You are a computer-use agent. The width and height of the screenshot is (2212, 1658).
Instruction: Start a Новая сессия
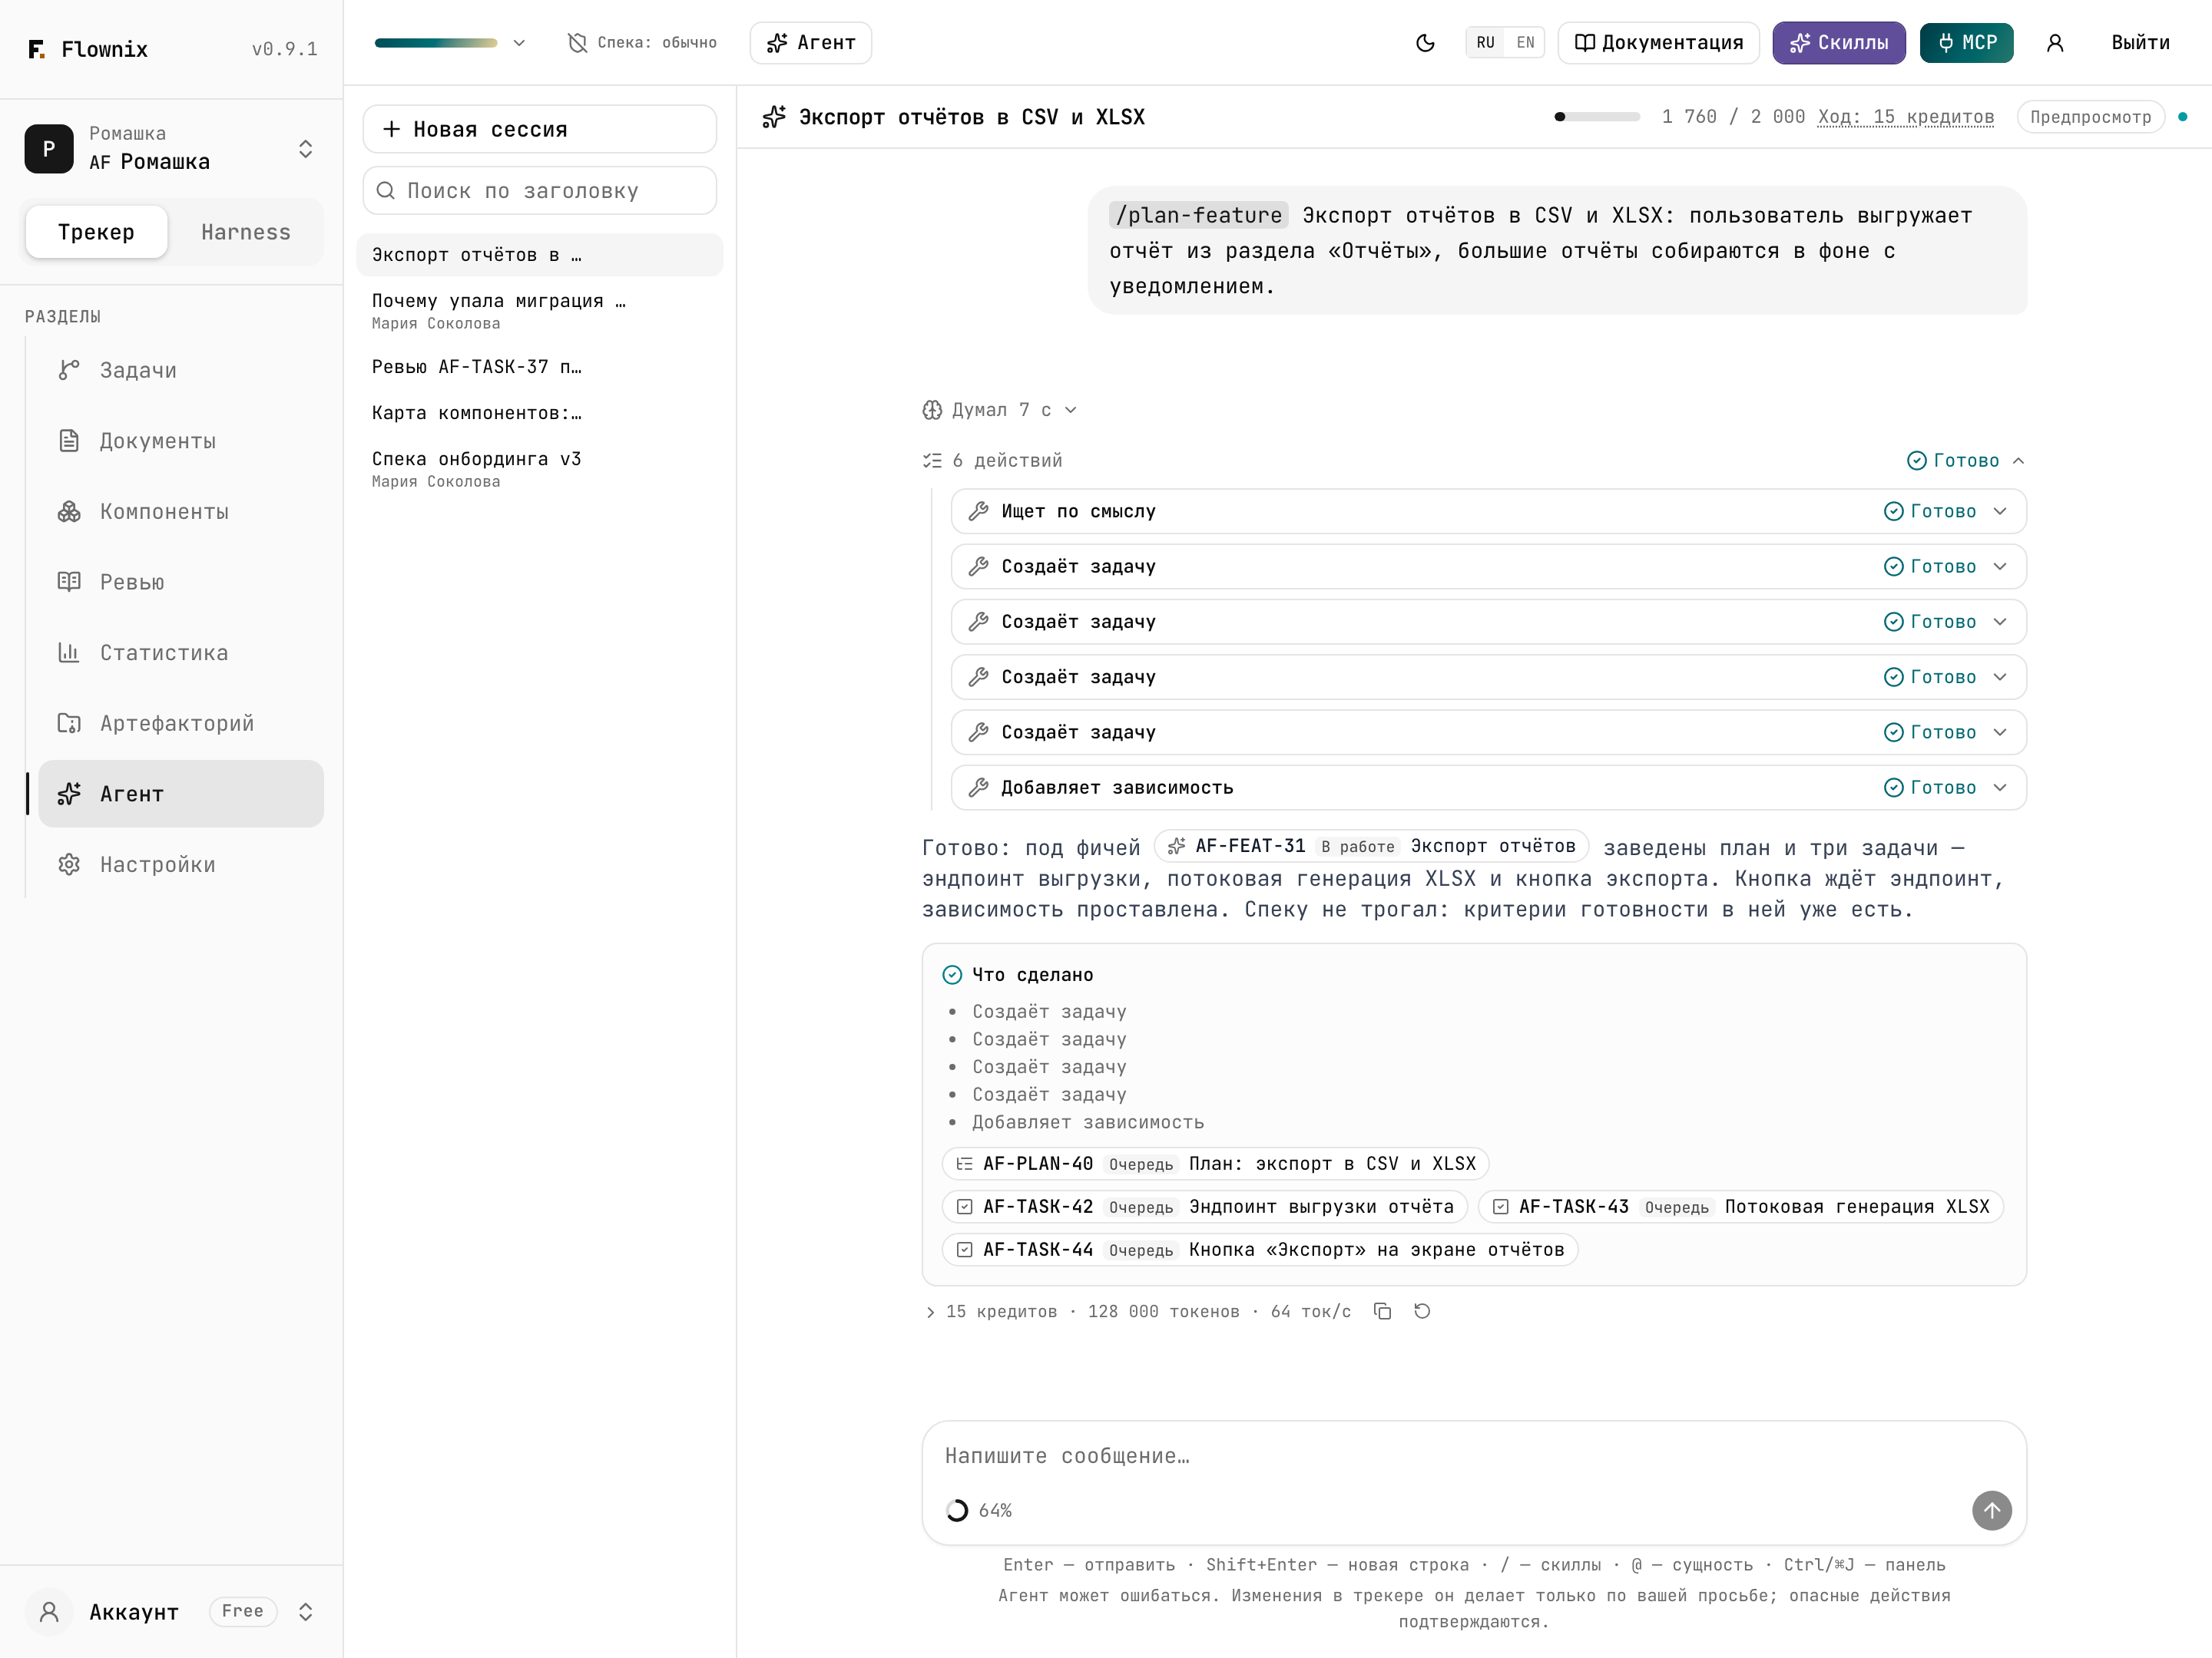pos(539,129)
